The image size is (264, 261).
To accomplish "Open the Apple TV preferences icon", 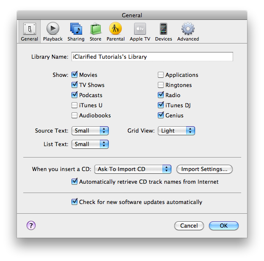I will tap(140, 32).
